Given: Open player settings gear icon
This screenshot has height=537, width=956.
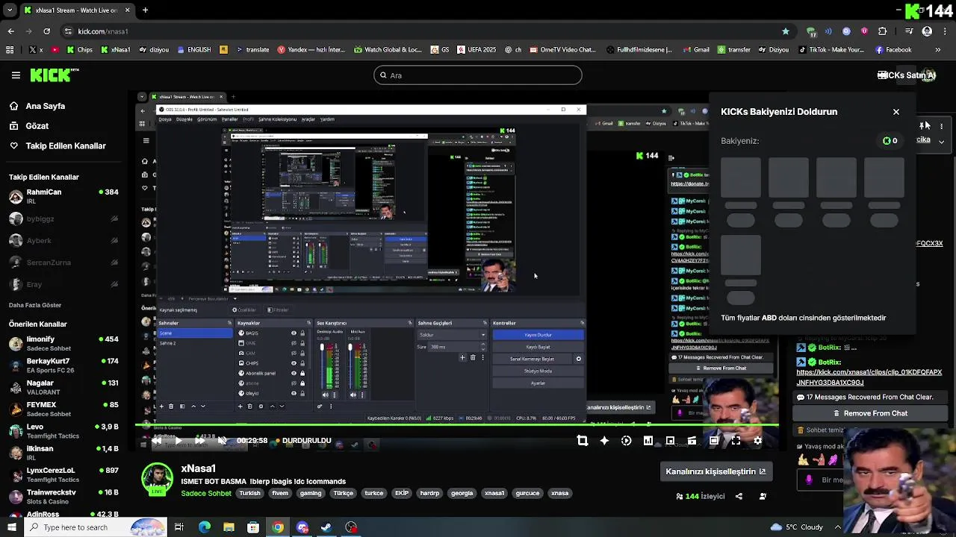Looking at the screenshot, I should tap(757, 441).
